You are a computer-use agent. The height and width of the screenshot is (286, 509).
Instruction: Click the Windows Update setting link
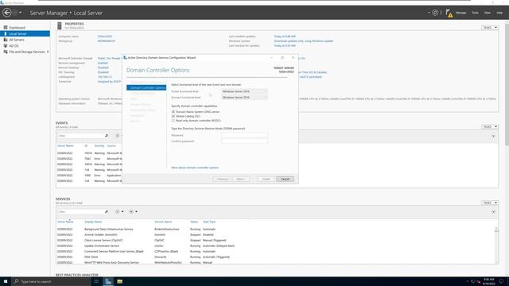point(304,41)
